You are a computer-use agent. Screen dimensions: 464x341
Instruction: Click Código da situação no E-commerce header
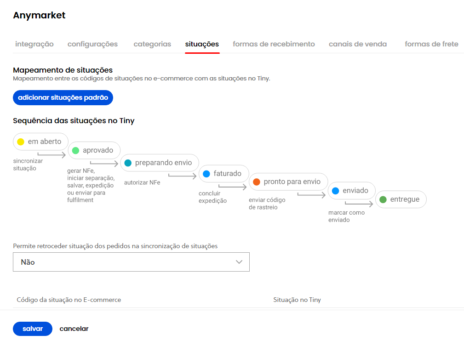point(69,300)
